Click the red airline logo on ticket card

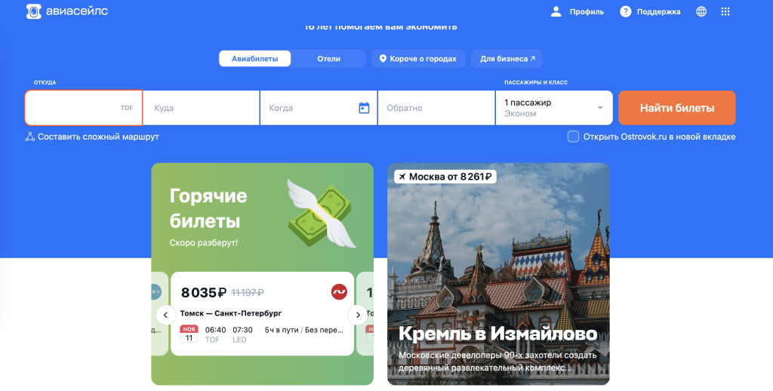pyautogui.click(x=339, y=292)
